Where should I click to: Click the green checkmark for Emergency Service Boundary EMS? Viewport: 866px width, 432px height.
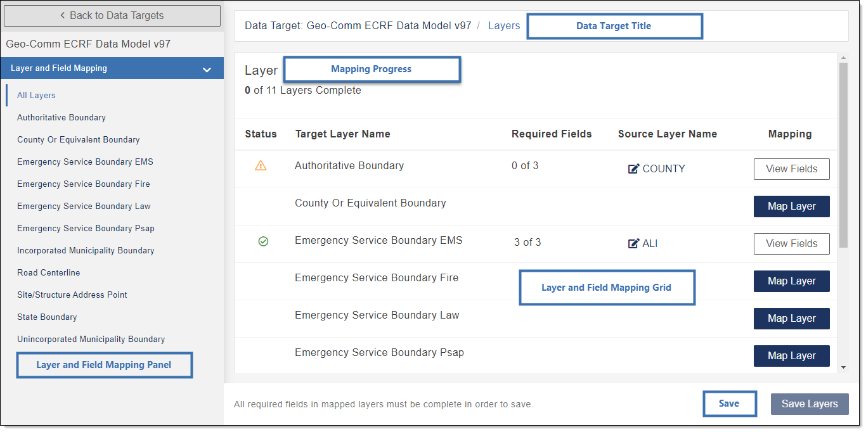[263, 241]
